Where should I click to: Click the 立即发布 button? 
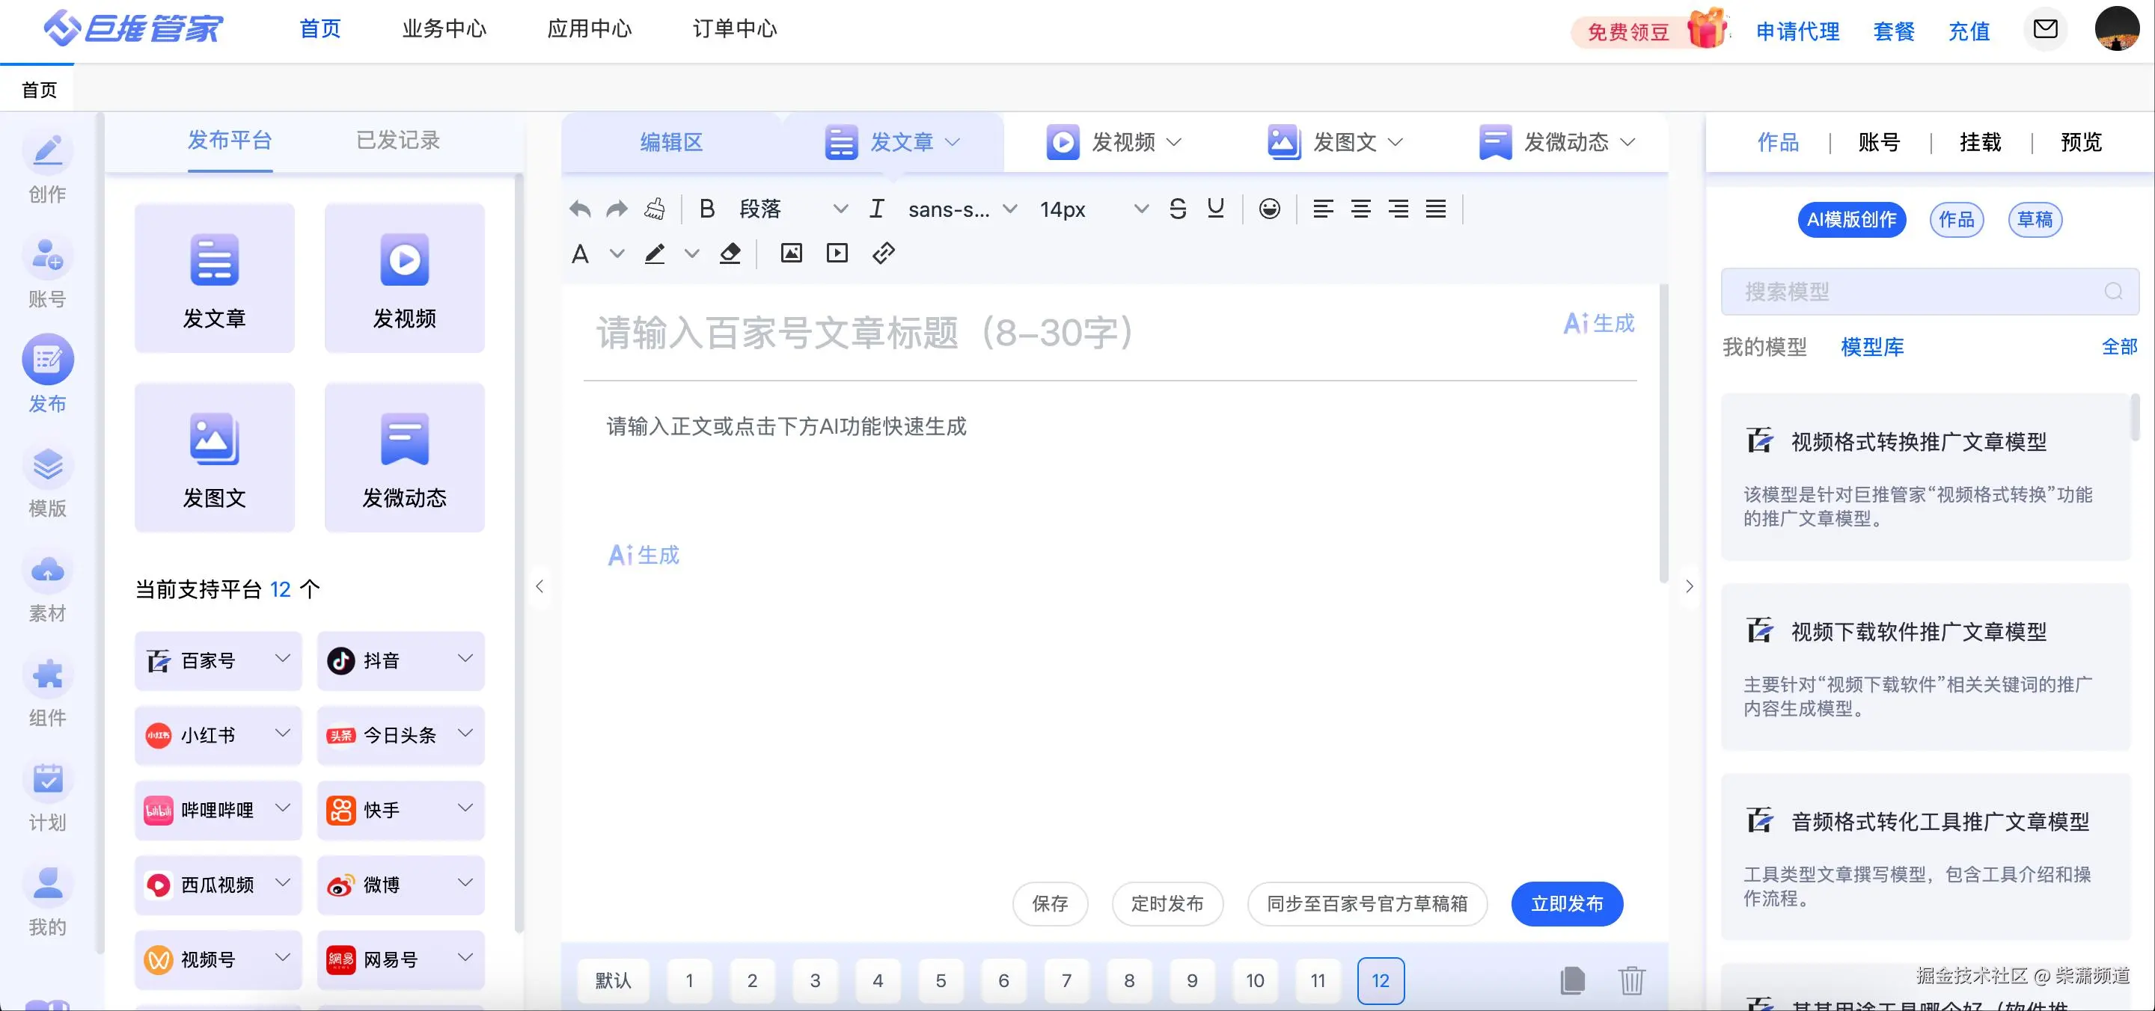pyautogui.click(x=1566, y=904)
